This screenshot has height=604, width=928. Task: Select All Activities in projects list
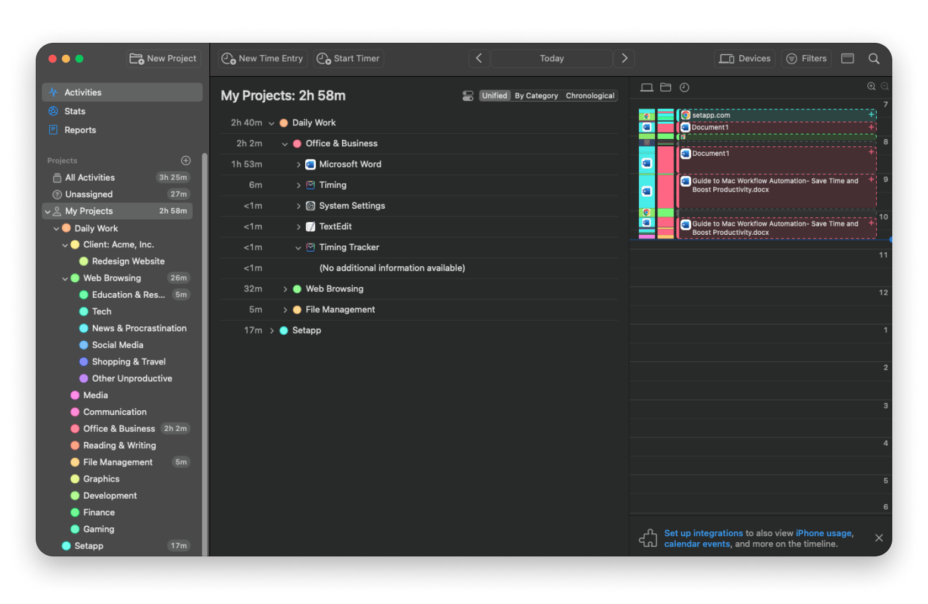pyautogui.click(x=118, y=177)
